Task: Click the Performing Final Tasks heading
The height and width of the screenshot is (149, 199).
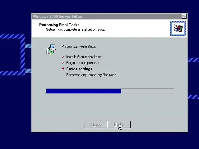Action: click(59, 25)
